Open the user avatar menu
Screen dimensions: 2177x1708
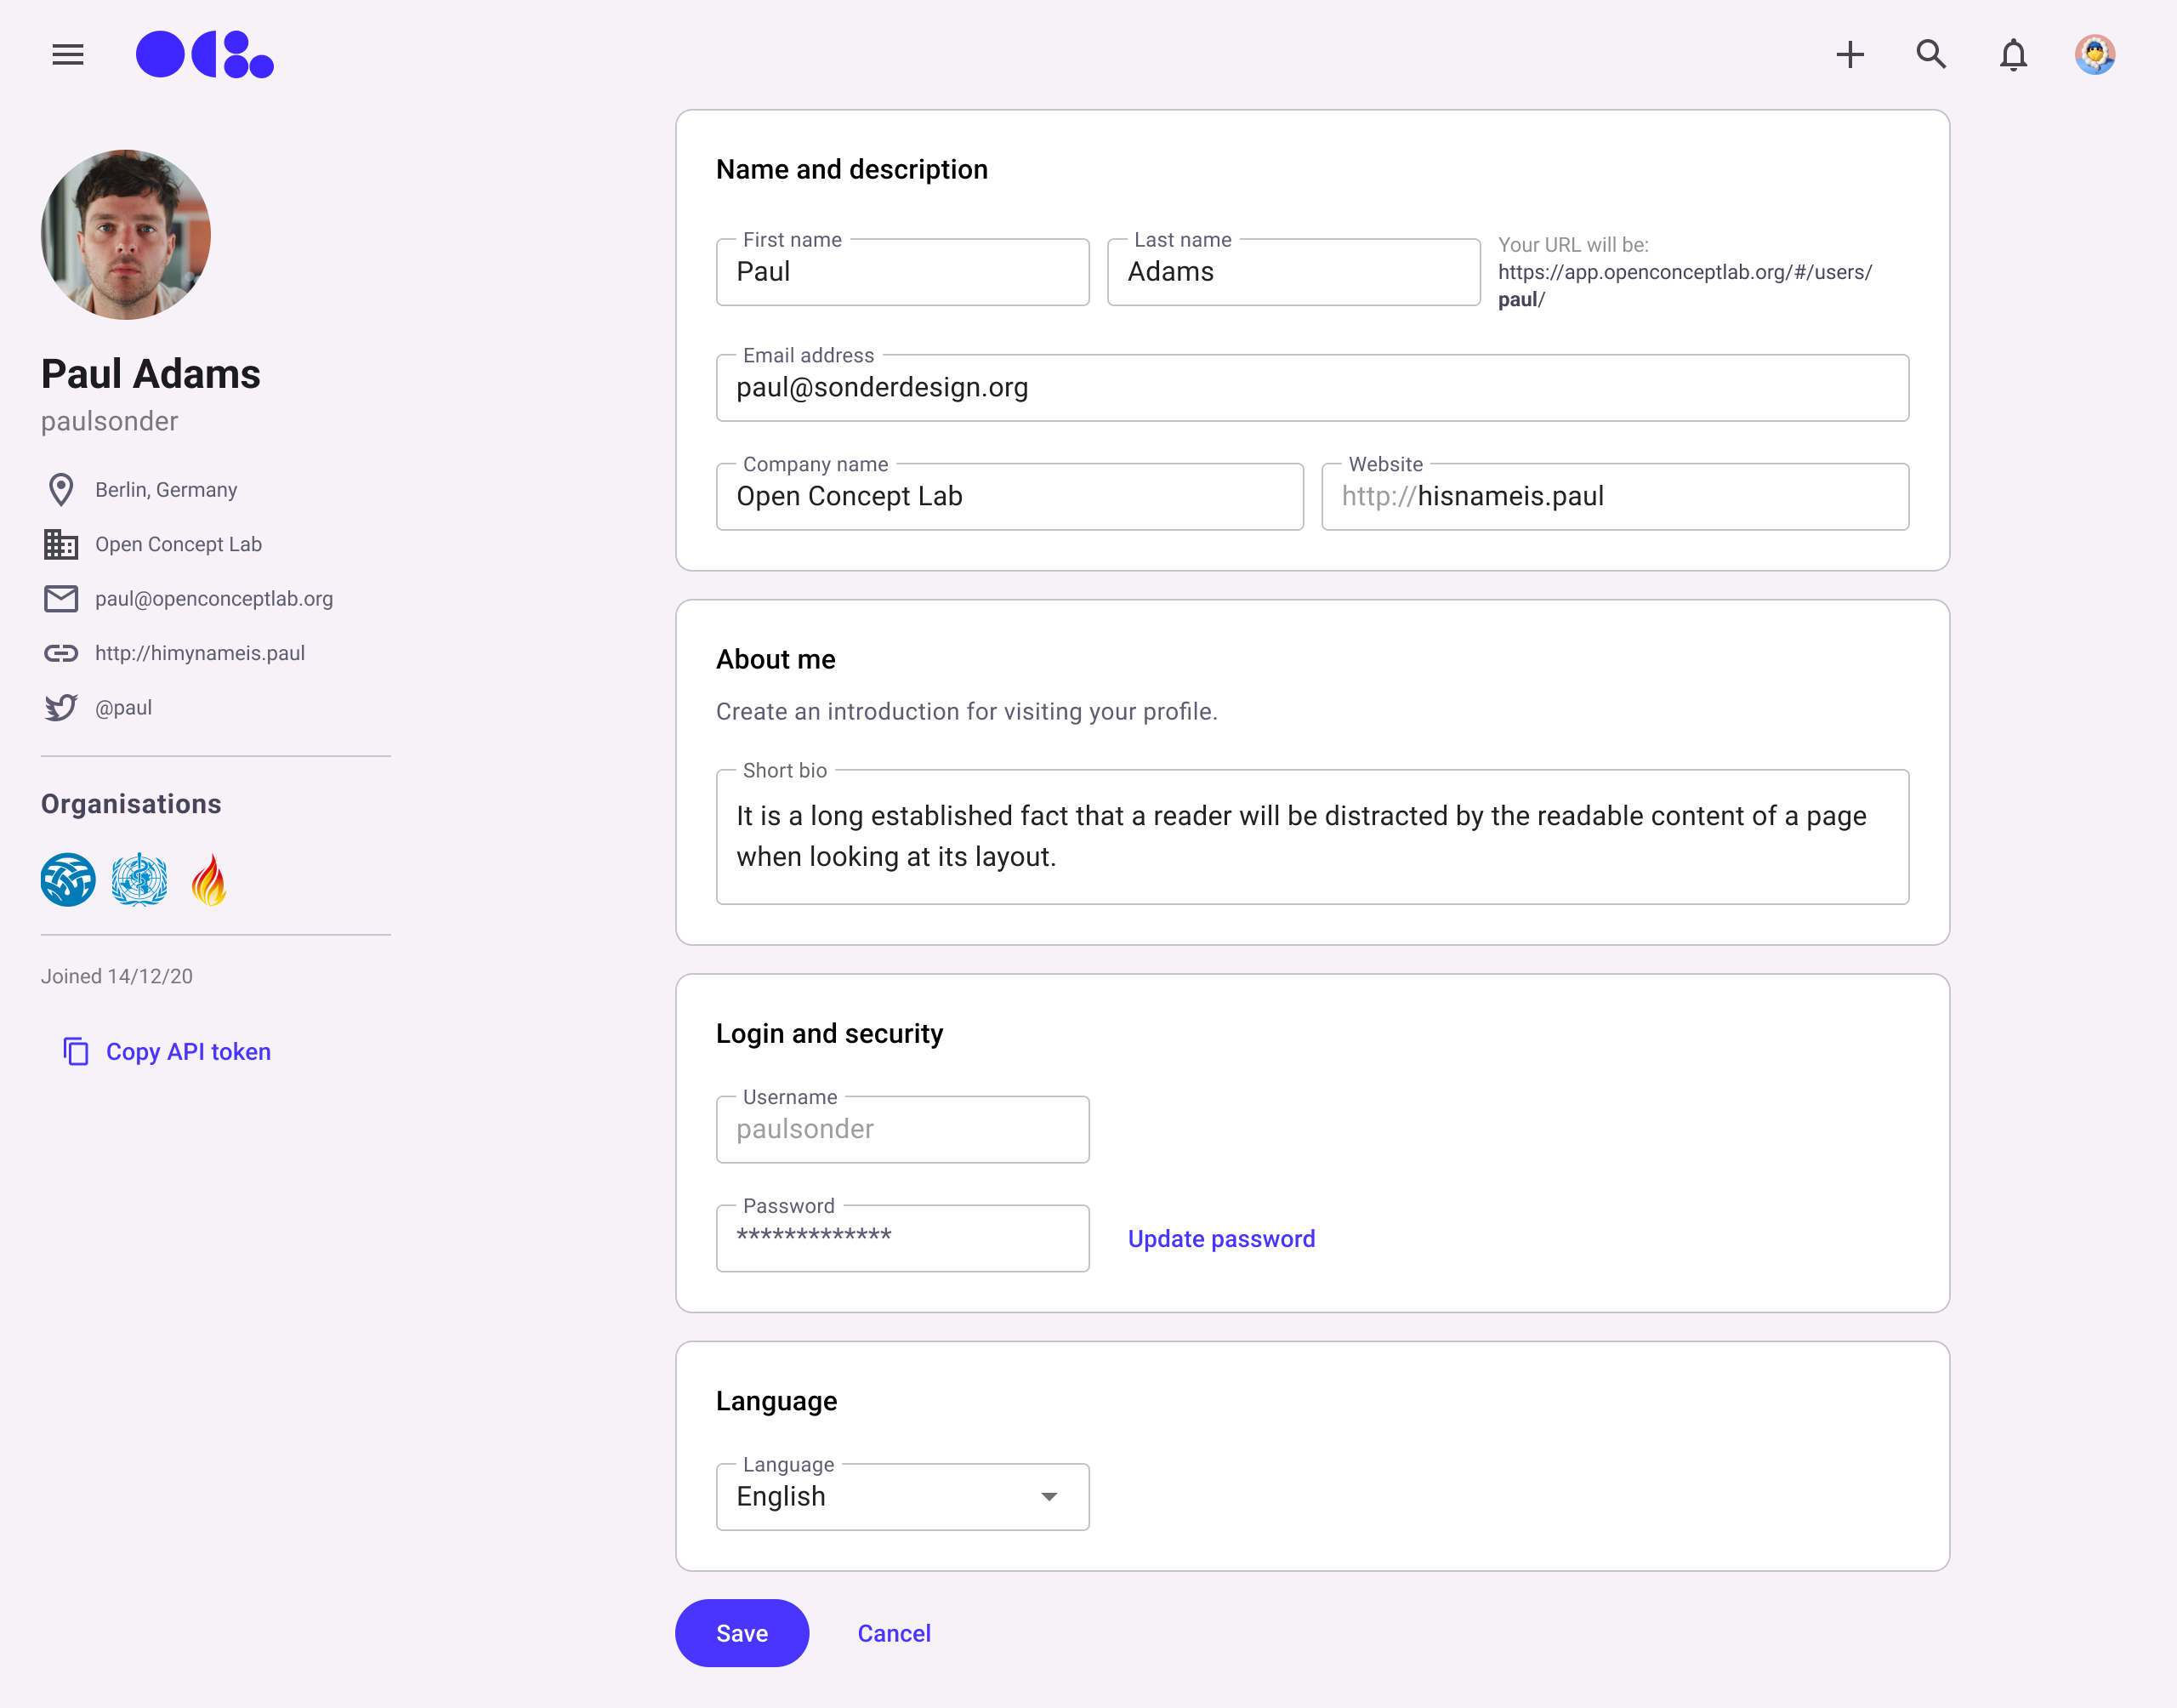click(2094, 54)
